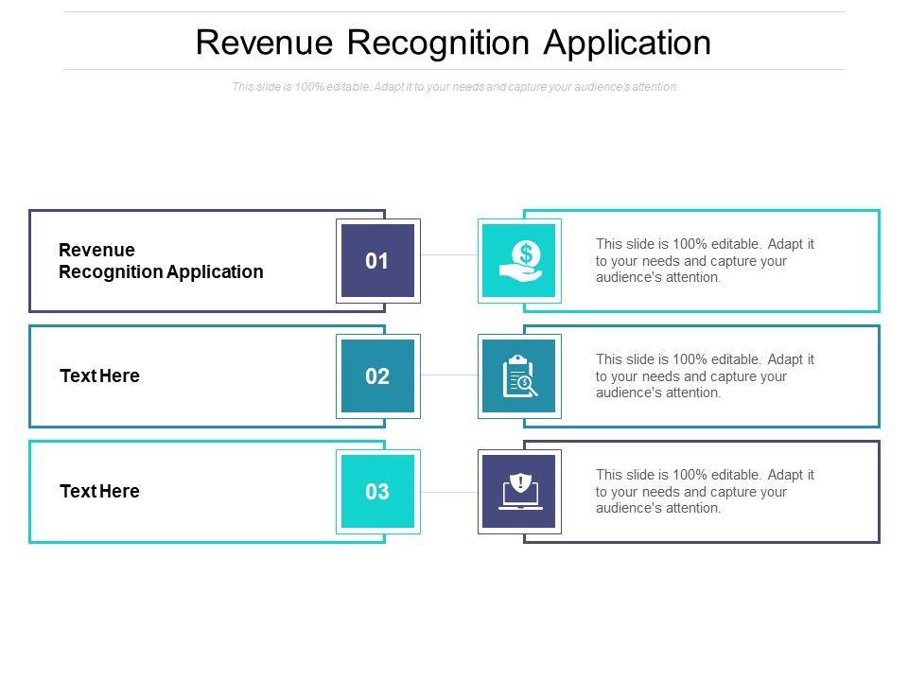Select the turquoise 03 number box
This screenshot has width=908, height=681.
tap(377, 491)
